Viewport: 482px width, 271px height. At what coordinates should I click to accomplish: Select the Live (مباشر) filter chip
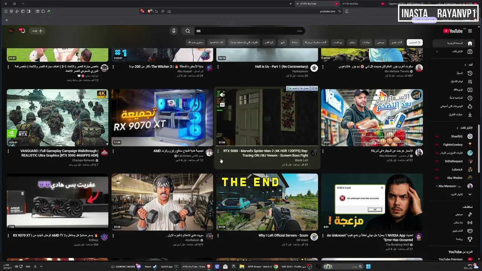tap(352, 42)
